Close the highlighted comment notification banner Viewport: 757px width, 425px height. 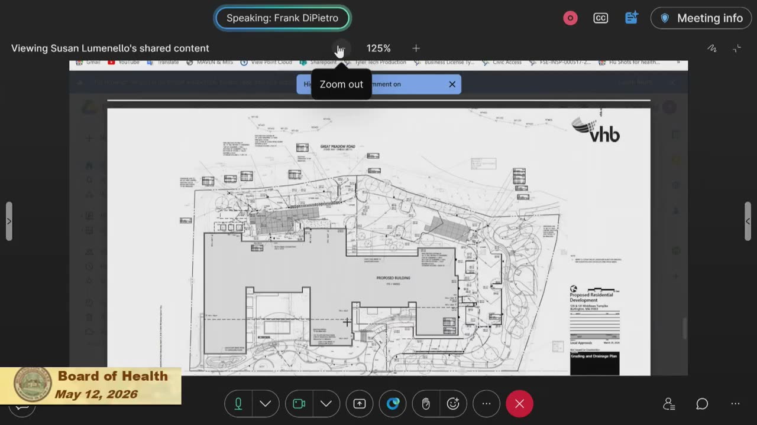click(x=452, y=84)
